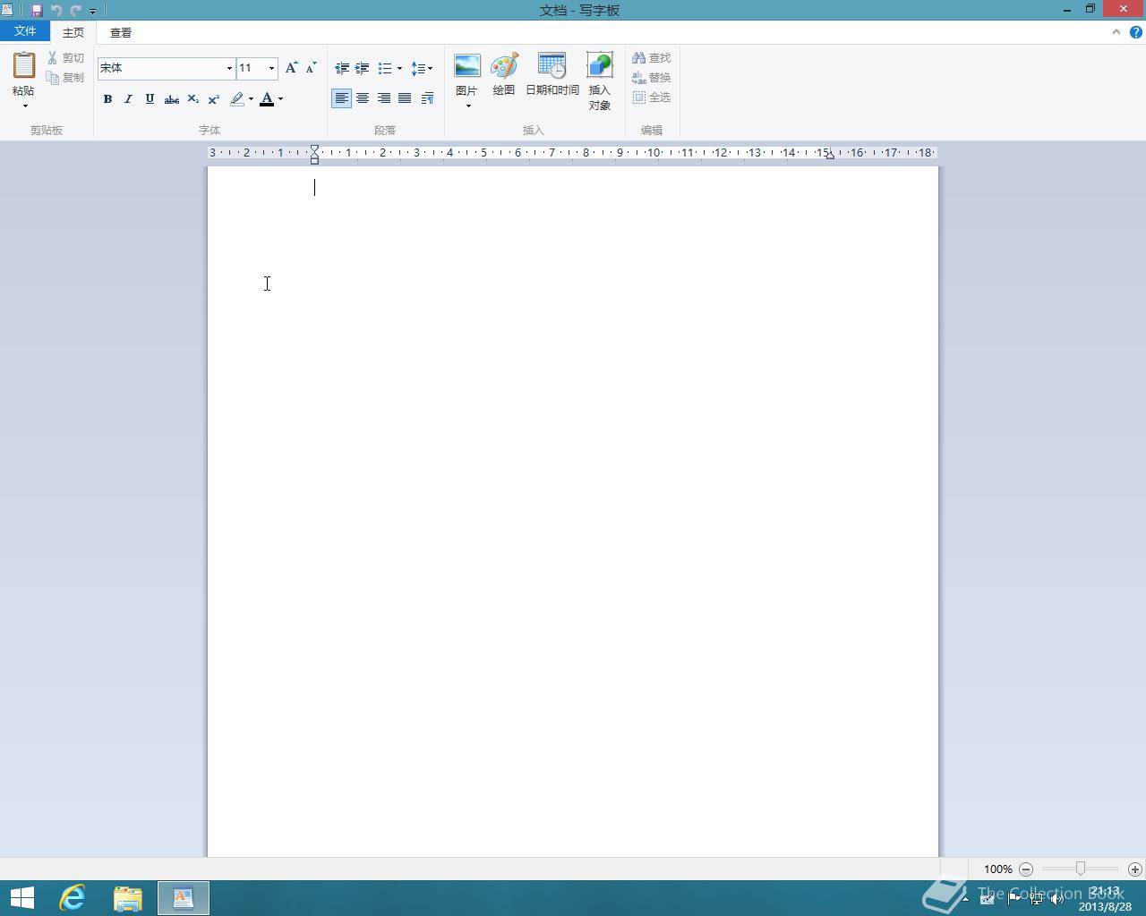Screen dimensions: 1146x916
Task: Center align text
Action: 363,98
